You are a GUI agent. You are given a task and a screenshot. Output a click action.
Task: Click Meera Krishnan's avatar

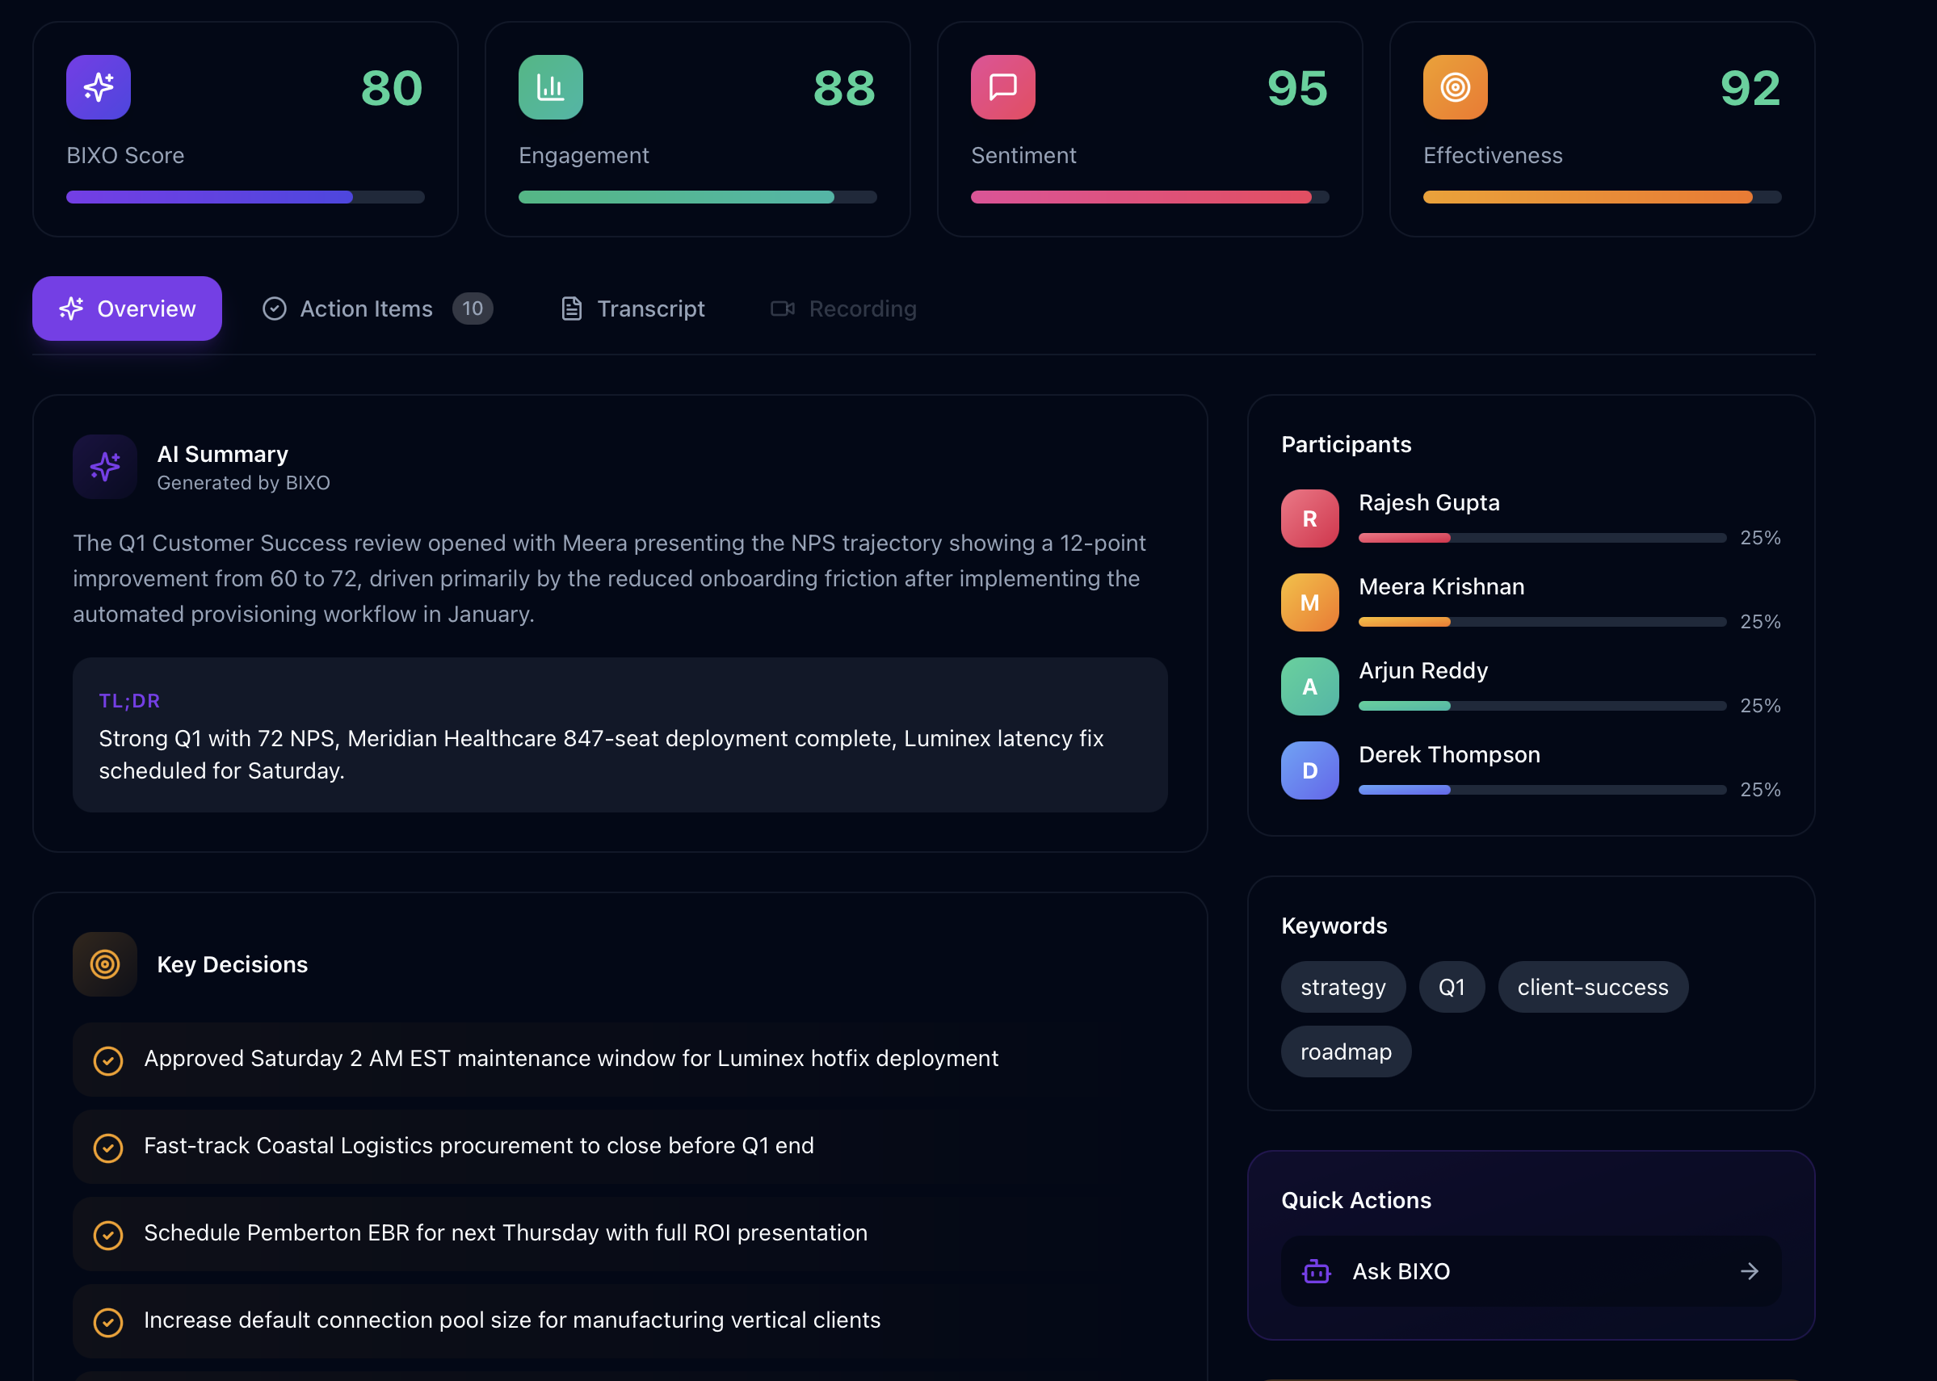1309,601
